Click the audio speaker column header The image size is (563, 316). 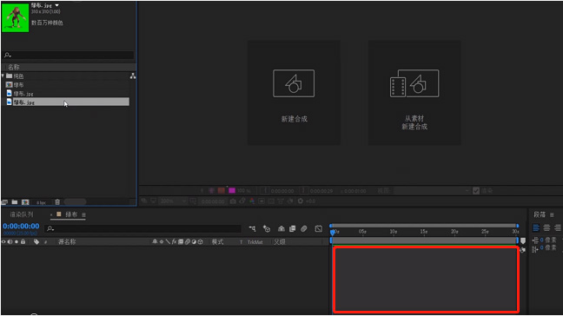(x=10, y=241)
